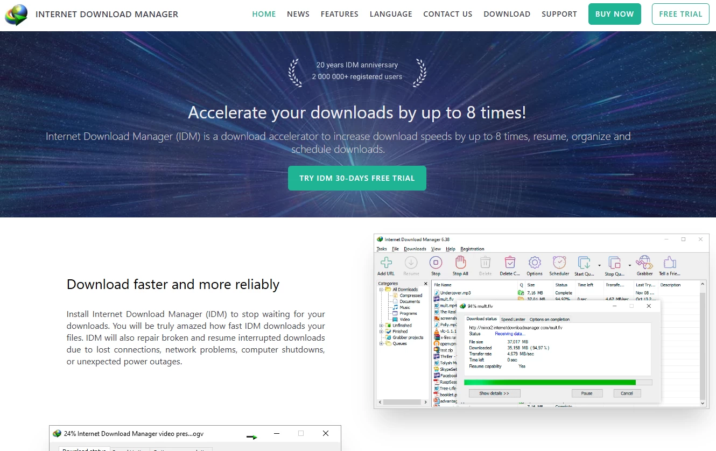Open IDM Options via gear icon
The height and width of the screenshot is (451, 716).
(x=535, y=264)
